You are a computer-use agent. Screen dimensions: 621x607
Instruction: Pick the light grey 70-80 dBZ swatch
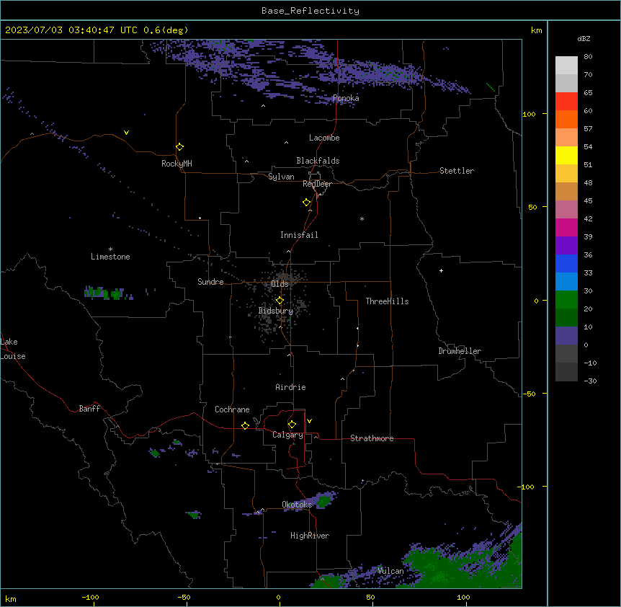point(566,65)
